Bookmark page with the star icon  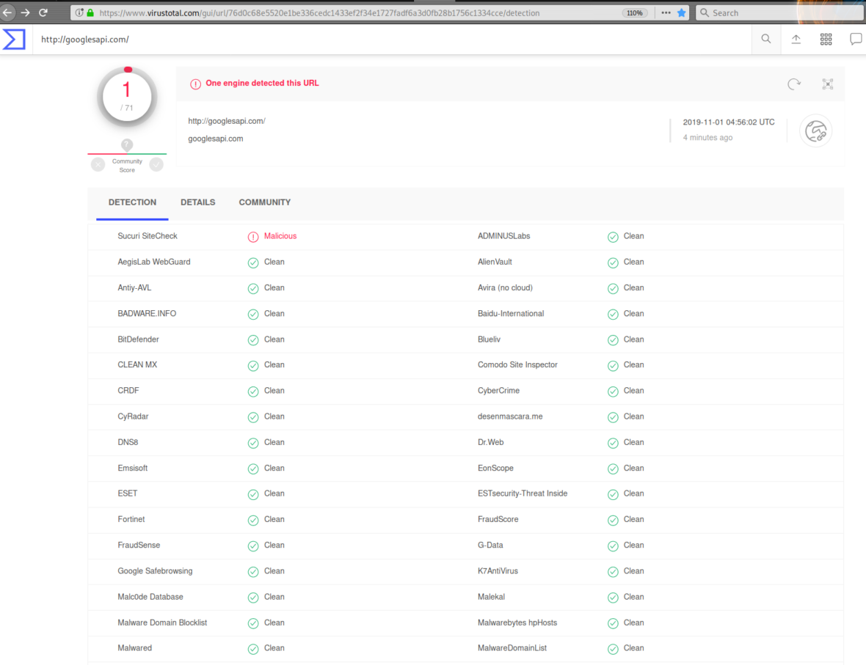[681, 12]
